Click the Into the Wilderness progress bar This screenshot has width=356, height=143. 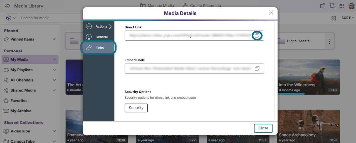[x=291, y=94]
